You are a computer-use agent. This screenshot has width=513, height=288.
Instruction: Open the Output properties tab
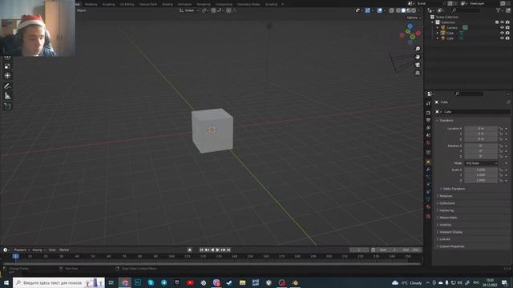click(x=428, y=120)
